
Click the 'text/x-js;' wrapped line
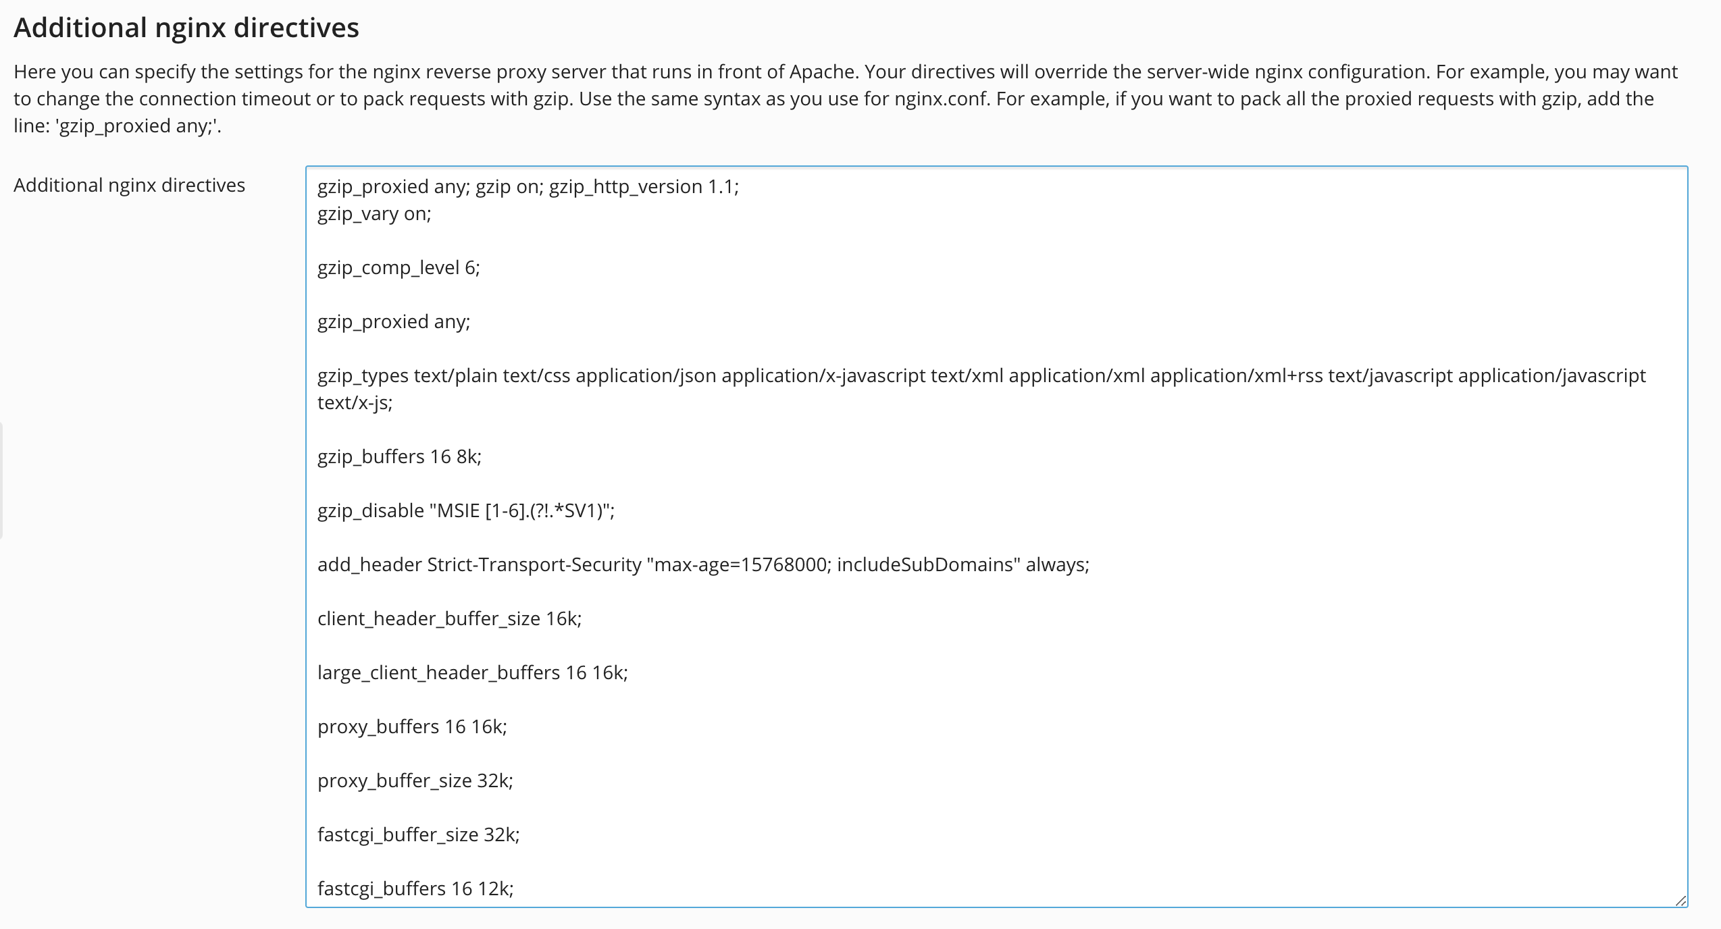point(355,403)
